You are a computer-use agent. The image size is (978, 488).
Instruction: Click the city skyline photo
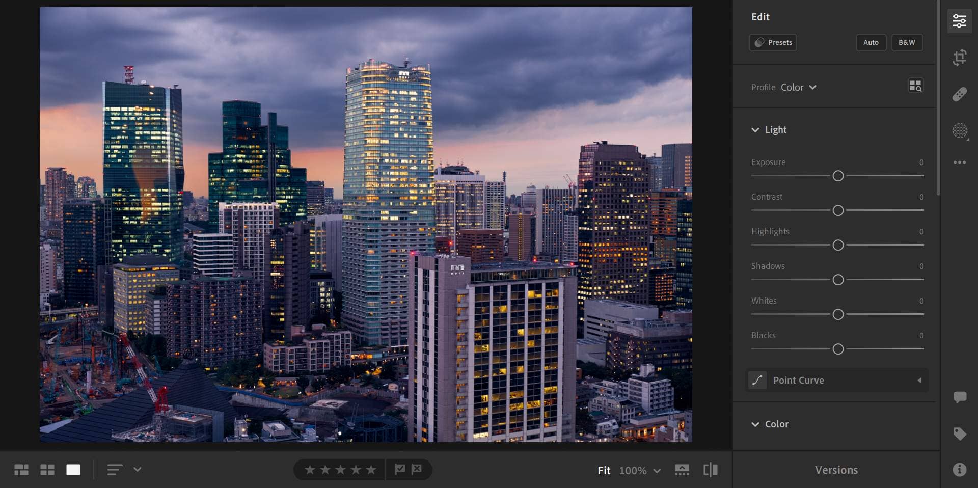click(366, 224)
